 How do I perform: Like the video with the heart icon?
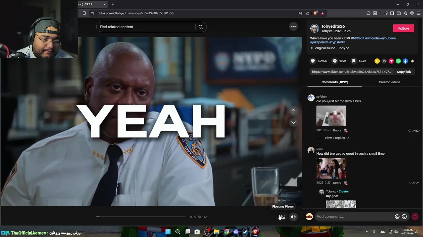point(313,61)
